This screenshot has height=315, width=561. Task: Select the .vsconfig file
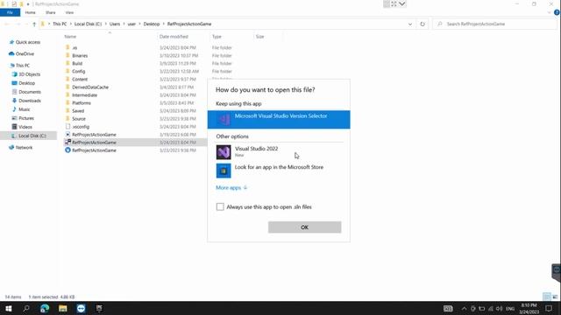point(81,126)
